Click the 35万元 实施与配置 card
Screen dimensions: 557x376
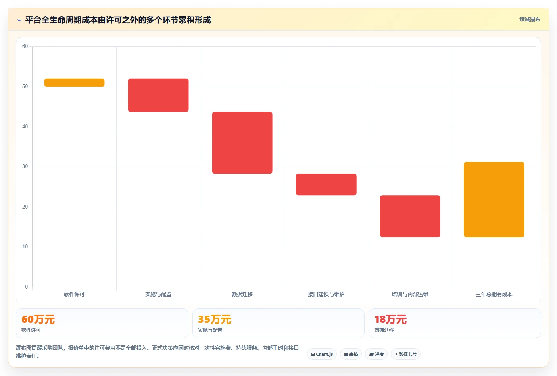pyautogui.click(x=278, y=323)
